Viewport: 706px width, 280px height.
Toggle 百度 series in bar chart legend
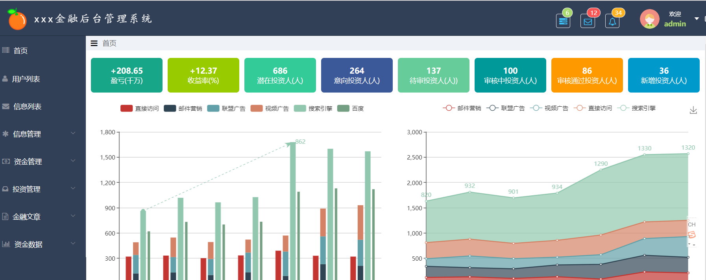click(x=351, y=108)
